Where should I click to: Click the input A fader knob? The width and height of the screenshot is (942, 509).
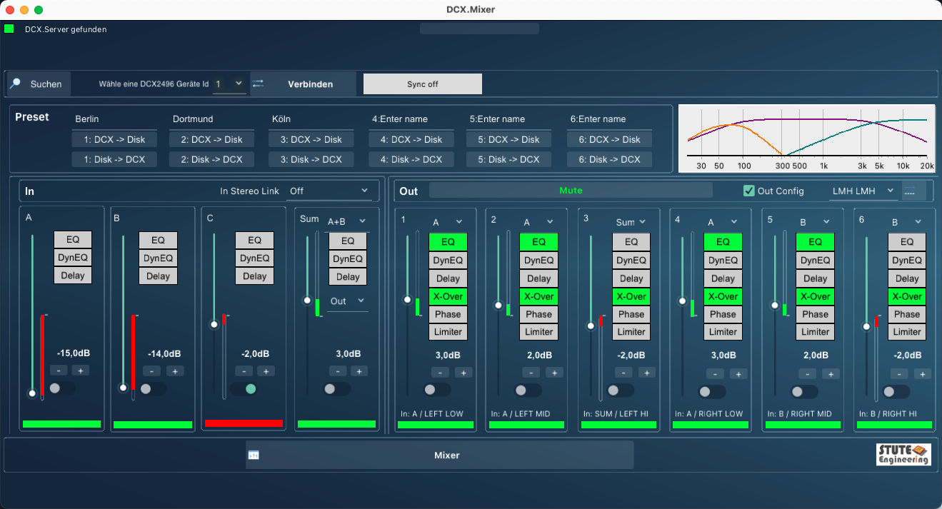point(31,393)
